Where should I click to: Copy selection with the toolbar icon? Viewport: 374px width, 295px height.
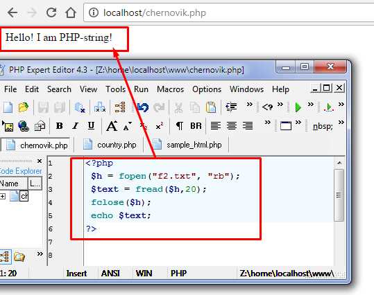[194, 107]
